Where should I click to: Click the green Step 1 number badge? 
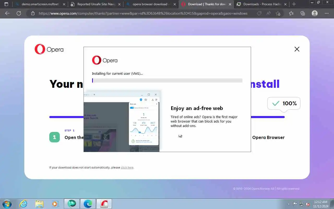[x=55, y=137]
